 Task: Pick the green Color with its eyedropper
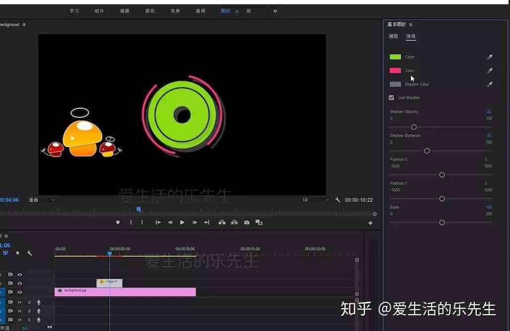tap(490, 57)
